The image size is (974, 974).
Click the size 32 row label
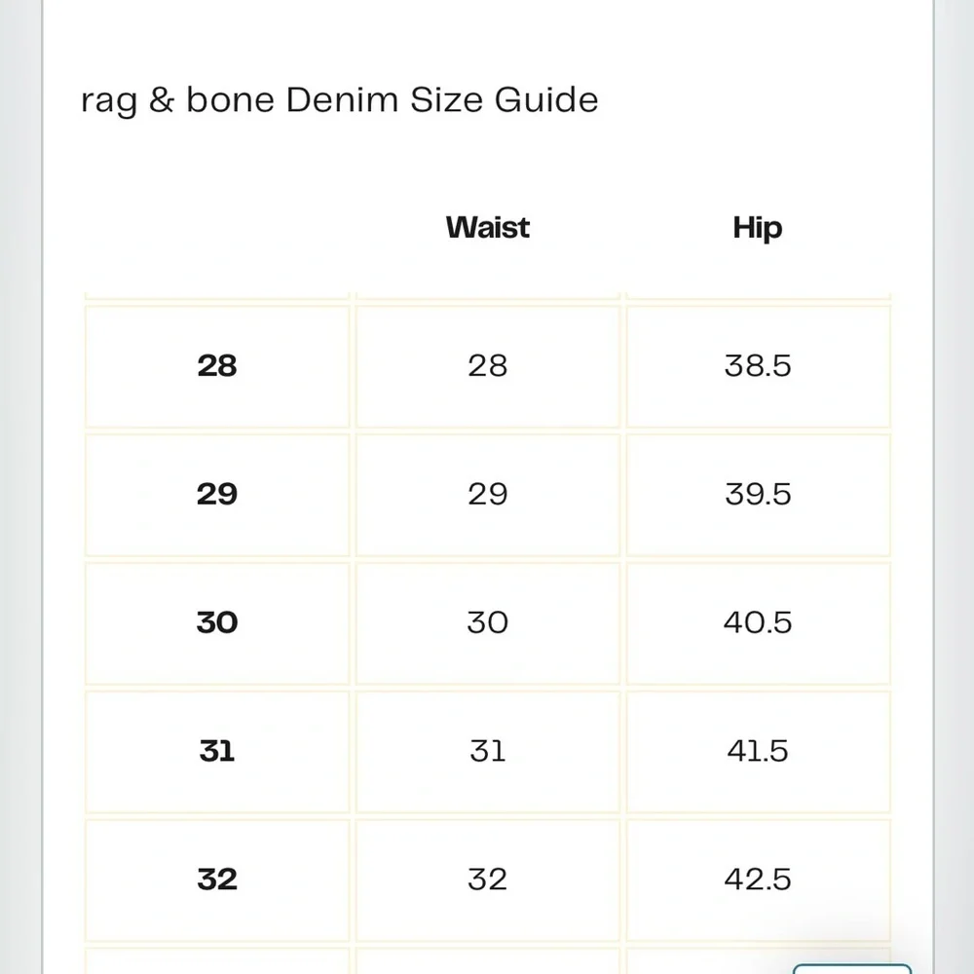217,880
